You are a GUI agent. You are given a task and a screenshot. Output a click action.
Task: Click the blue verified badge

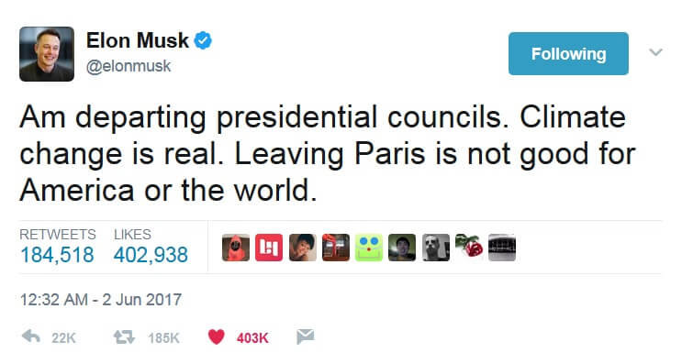click(x=203, y=40)
